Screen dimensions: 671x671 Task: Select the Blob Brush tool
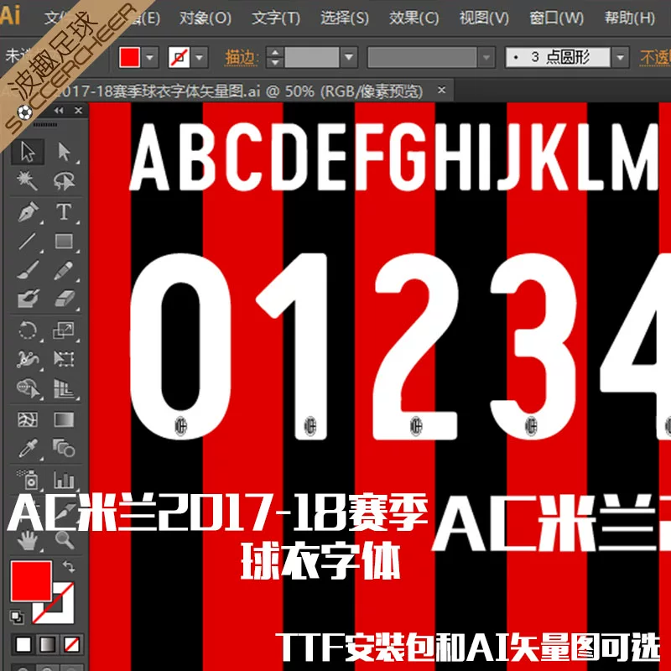pos(28,299)
